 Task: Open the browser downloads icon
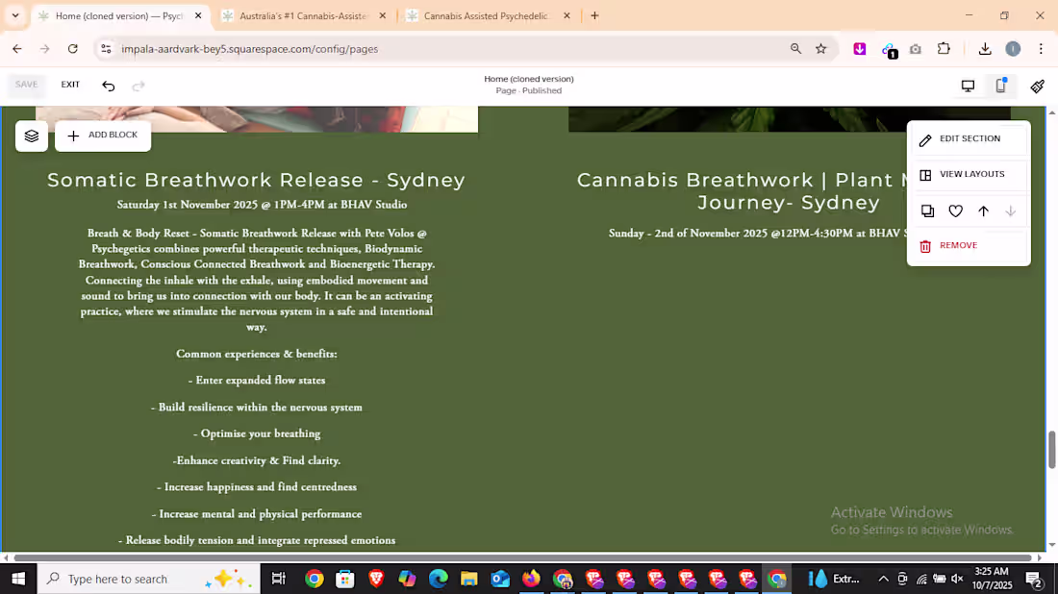[x=985, y=49]
